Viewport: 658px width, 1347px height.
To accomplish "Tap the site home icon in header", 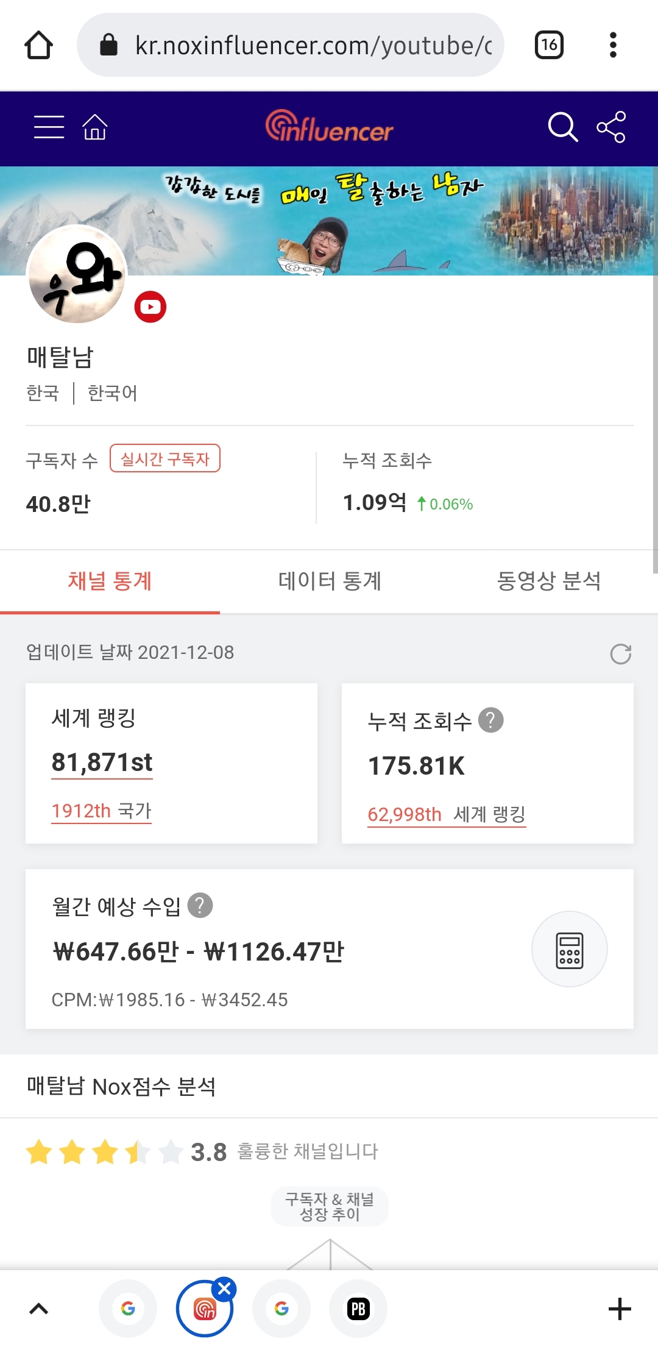I will point(95,127).
